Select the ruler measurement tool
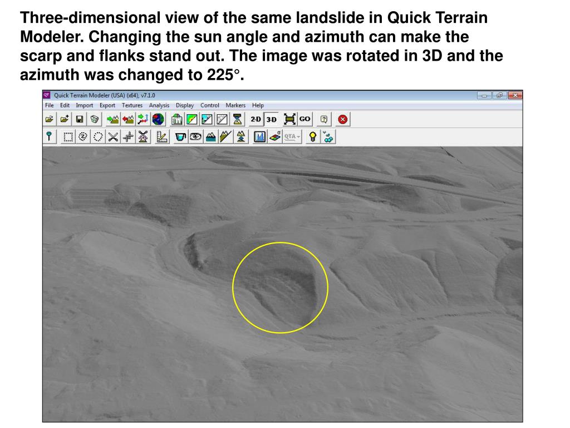Screen dimensions: 570x428 click(x=162, y=137)
